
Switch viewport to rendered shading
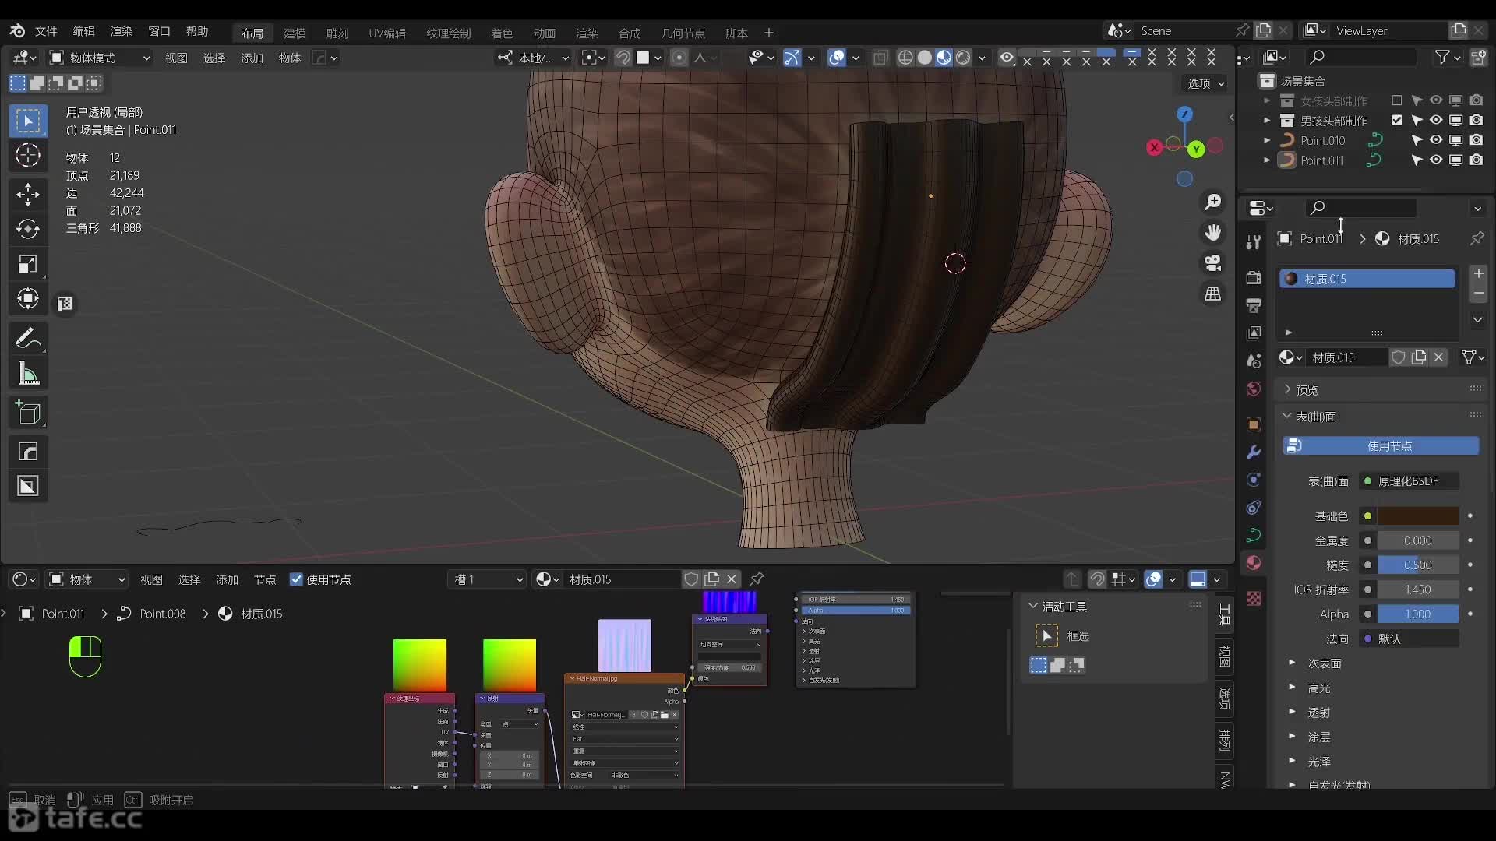point(963,58)
